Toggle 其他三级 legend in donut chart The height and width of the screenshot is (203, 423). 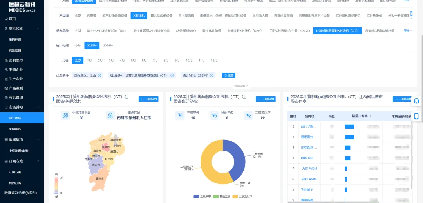click(x=222, y=196)
